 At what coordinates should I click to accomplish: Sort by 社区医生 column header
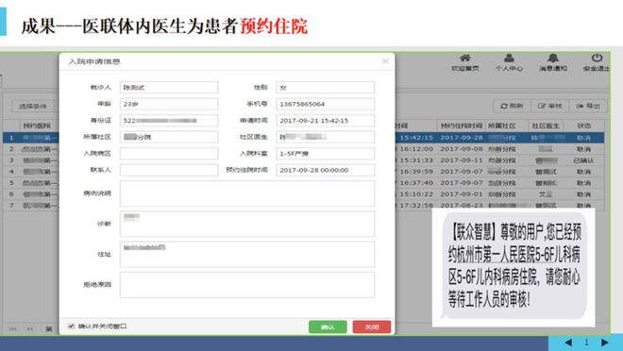(546, 125)
